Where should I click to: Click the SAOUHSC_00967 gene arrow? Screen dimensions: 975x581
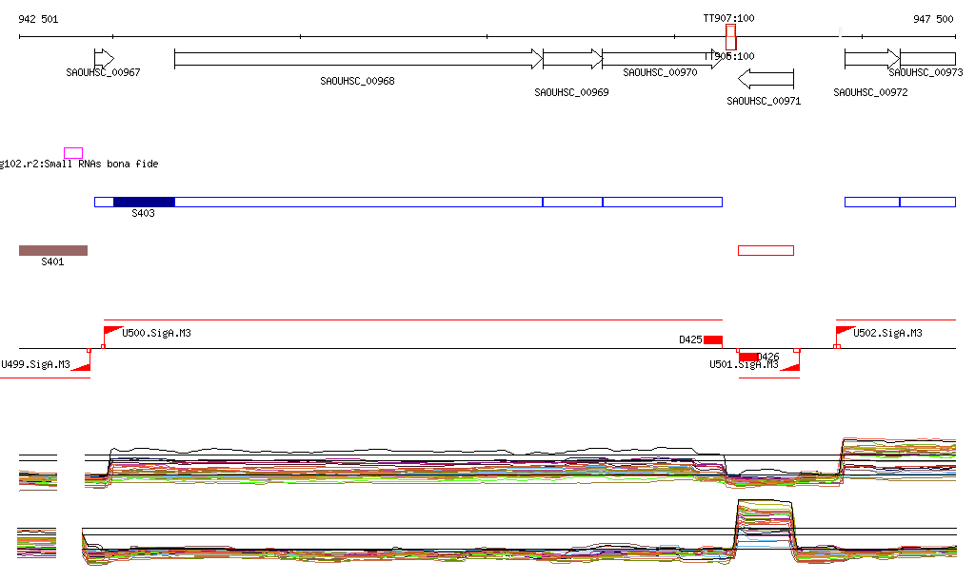(x=104, y=59)
